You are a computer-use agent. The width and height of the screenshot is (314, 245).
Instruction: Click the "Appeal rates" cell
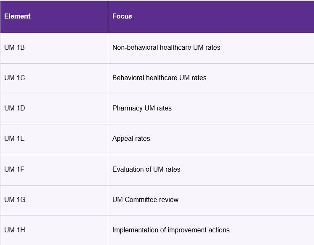[x=131, y=139]
